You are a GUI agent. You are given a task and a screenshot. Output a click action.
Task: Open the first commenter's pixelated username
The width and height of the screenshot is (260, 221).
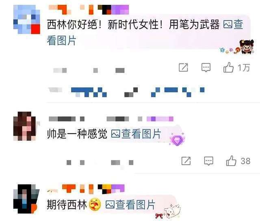[x=89, y=10]
